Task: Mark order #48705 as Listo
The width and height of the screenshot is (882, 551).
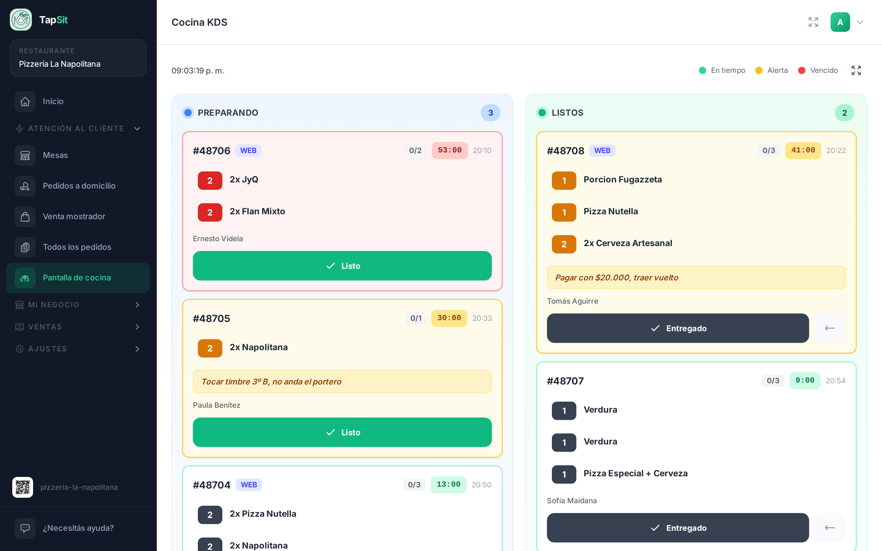Action: (x=342, y=432)
